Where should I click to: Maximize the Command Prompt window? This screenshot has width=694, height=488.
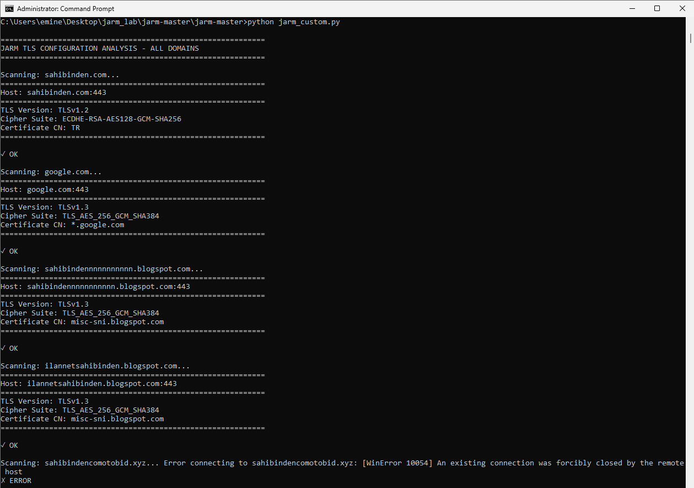pyautogui.click(x=657, y=8)
